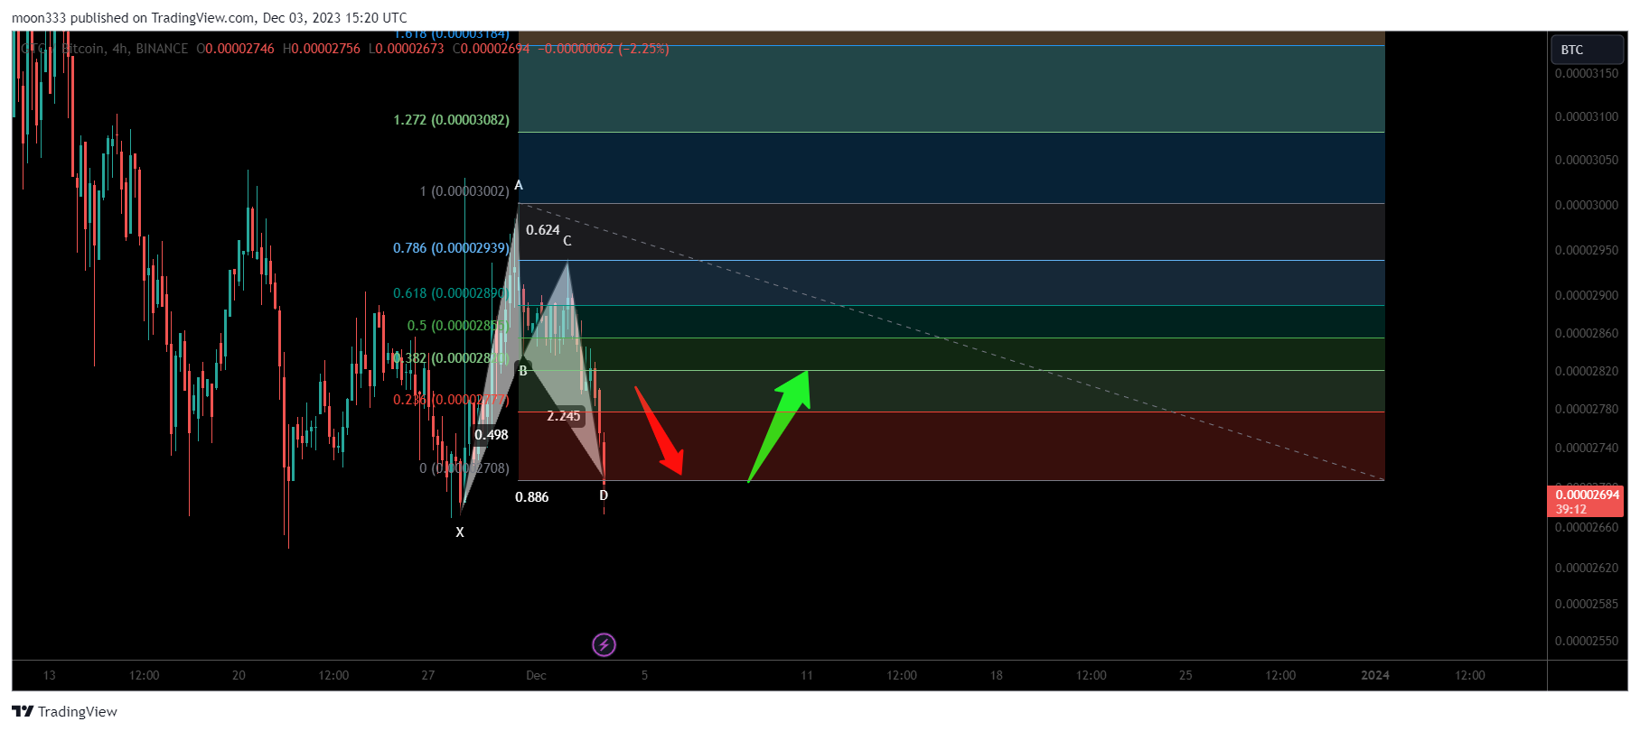Click the Dec label on time axis
1640x731 pixels.
click(x=537, y=675)
